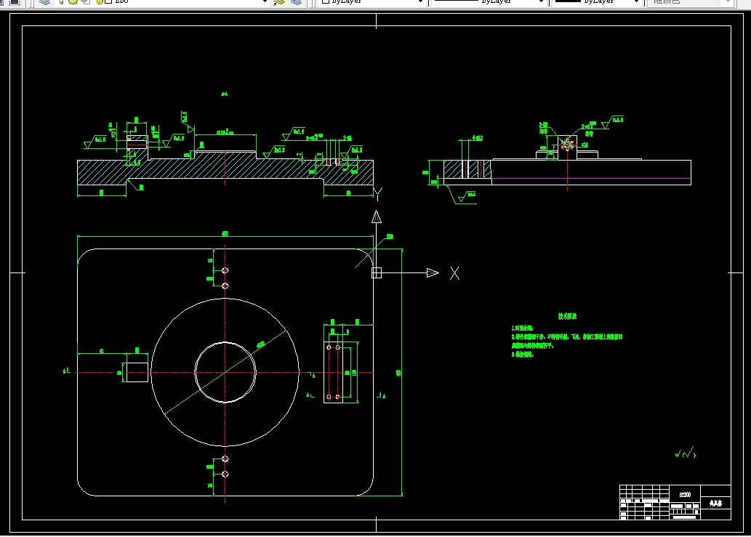Select the green technical requirements heading
751x537 pixels.
pyautogui.click(x=567, y=316)
